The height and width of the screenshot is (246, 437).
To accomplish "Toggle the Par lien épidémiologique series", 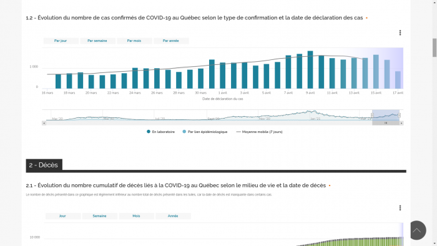I will pyautogui.click(x=205, y=132).
